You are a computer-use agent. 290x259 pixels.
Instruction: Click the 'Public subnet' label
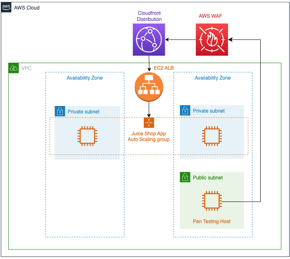(x=208, y=178)
